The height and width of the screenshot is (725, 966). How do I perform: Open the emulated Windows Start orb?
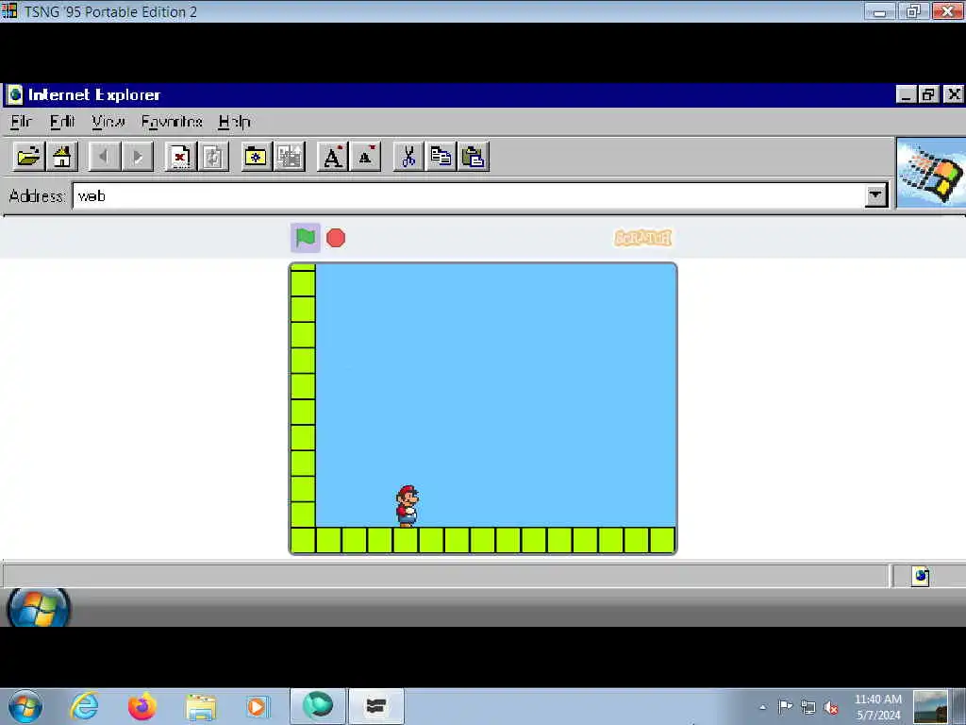tap(38, 607)
